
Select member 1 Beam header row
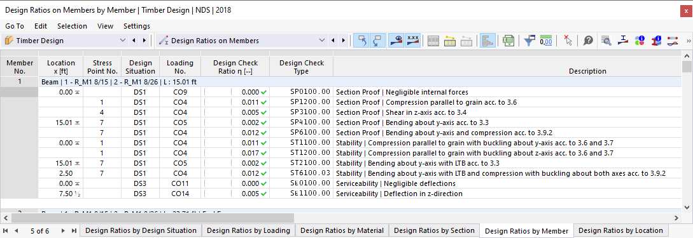coord(360,81)
